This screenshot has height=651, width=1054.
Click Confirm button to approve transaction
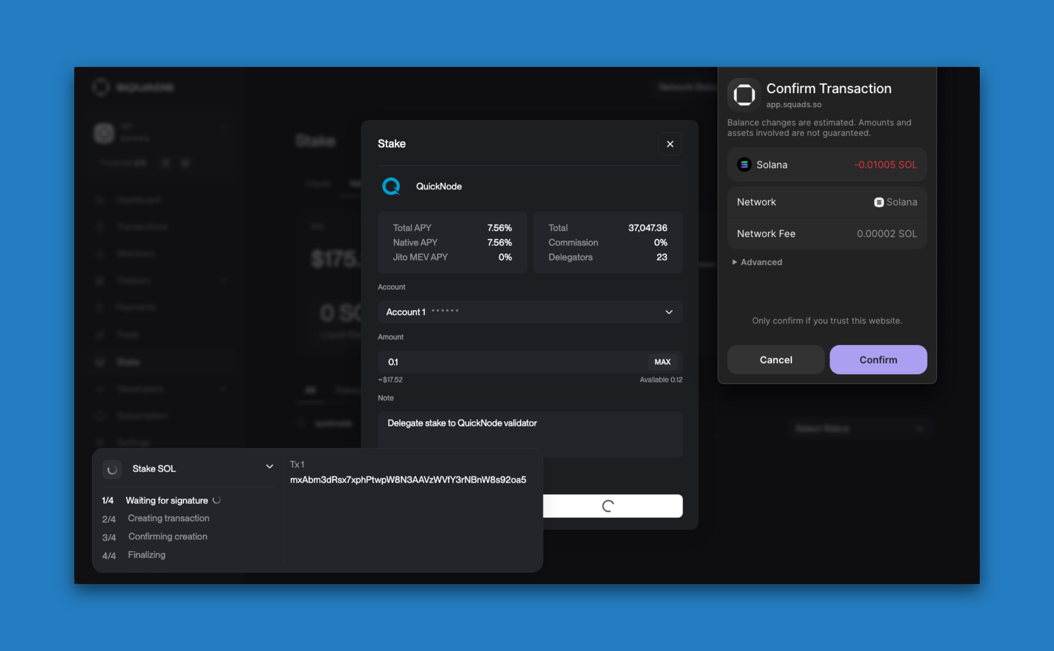click(x=879, y=359)
